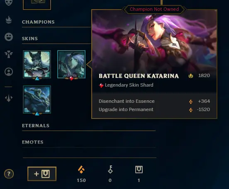229x189 pixels.
Task: Click the downward arrow emblem in the sidebar
Action: [x=9, y=98]
